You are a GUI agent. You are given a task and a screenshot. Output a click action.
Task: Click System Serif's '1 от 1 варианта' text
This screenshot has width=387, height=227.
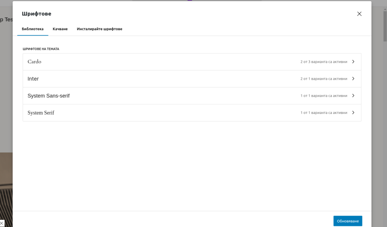click(324, 113)
